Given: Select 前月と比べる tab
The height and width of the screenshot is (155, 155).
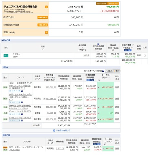Looking at the screenshot, I should [x=113, y=4].
